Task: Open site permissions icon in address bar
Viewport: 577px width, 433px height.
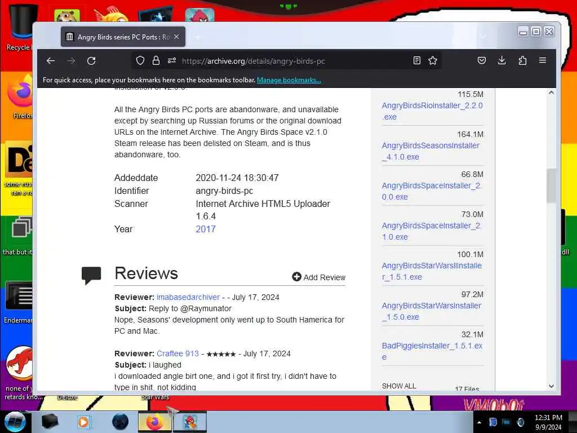Action: [x=172, y=60]
